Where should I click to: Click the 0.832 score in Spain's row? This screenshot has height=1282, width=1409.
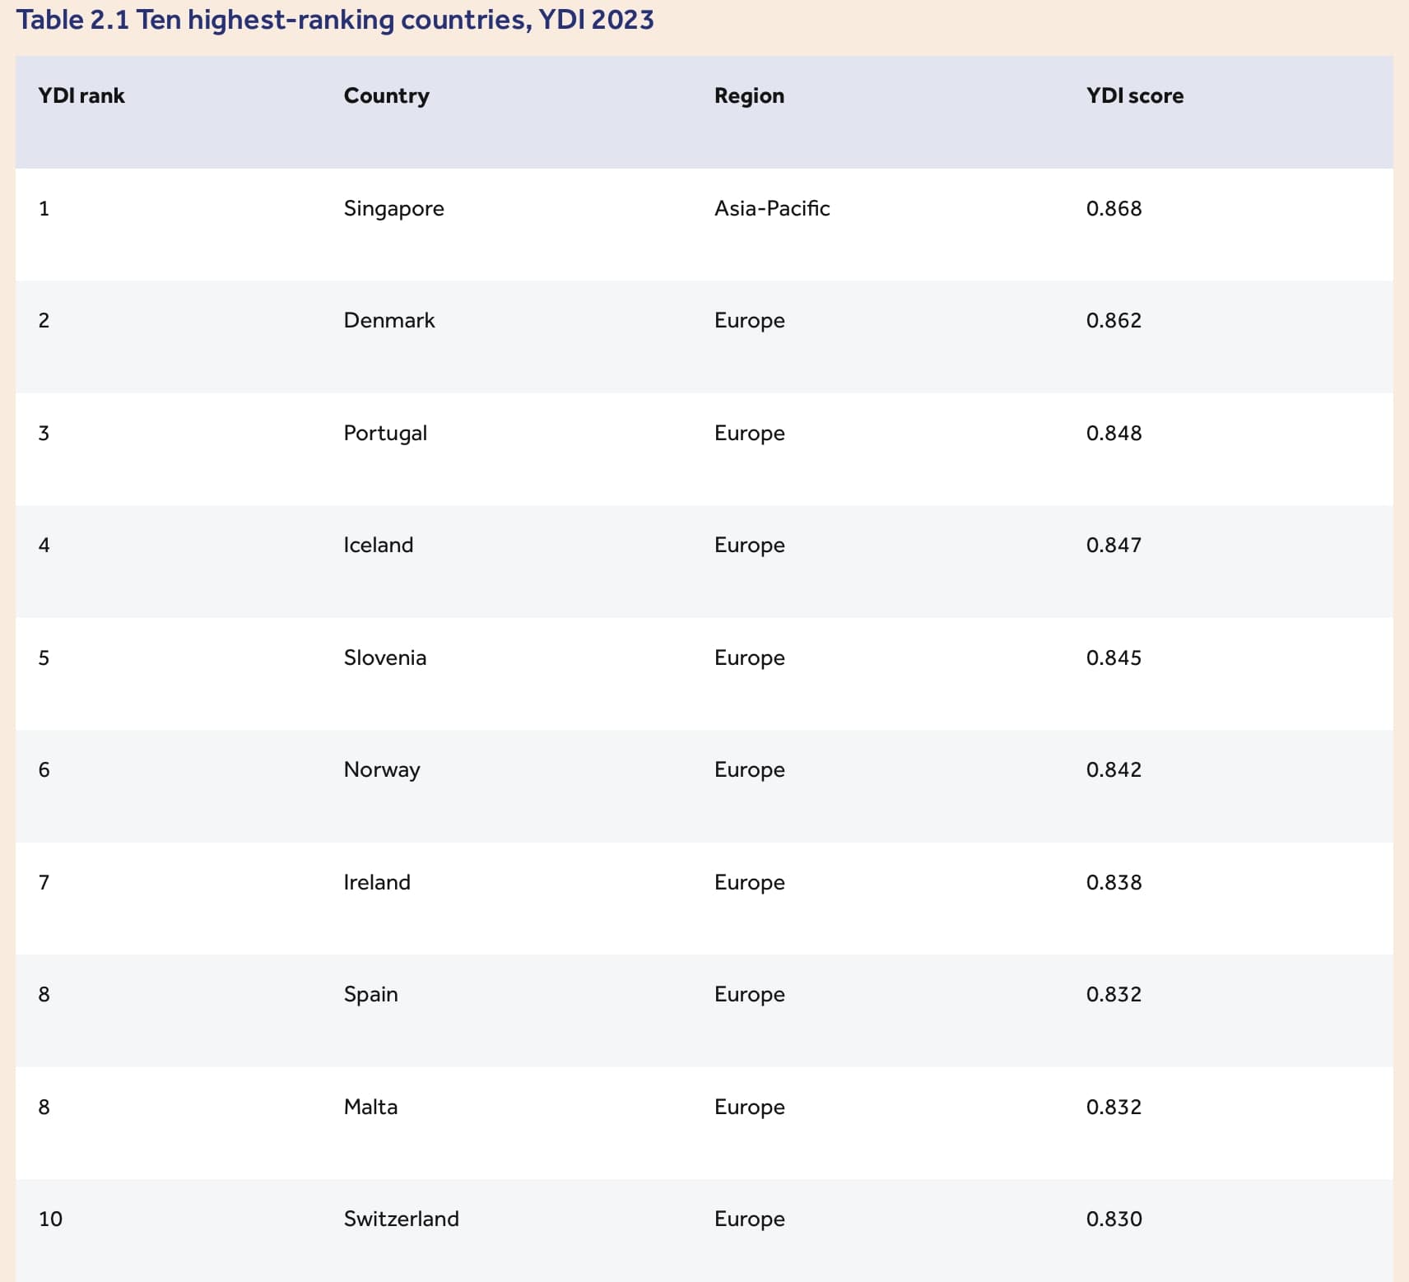tap(1114, 994)
